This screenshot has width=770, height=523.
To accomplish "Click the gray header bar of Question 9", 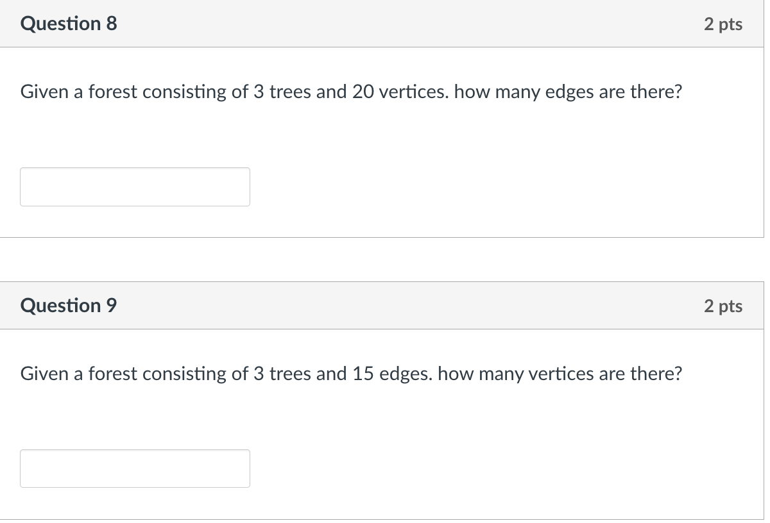I will pos(385,305).
